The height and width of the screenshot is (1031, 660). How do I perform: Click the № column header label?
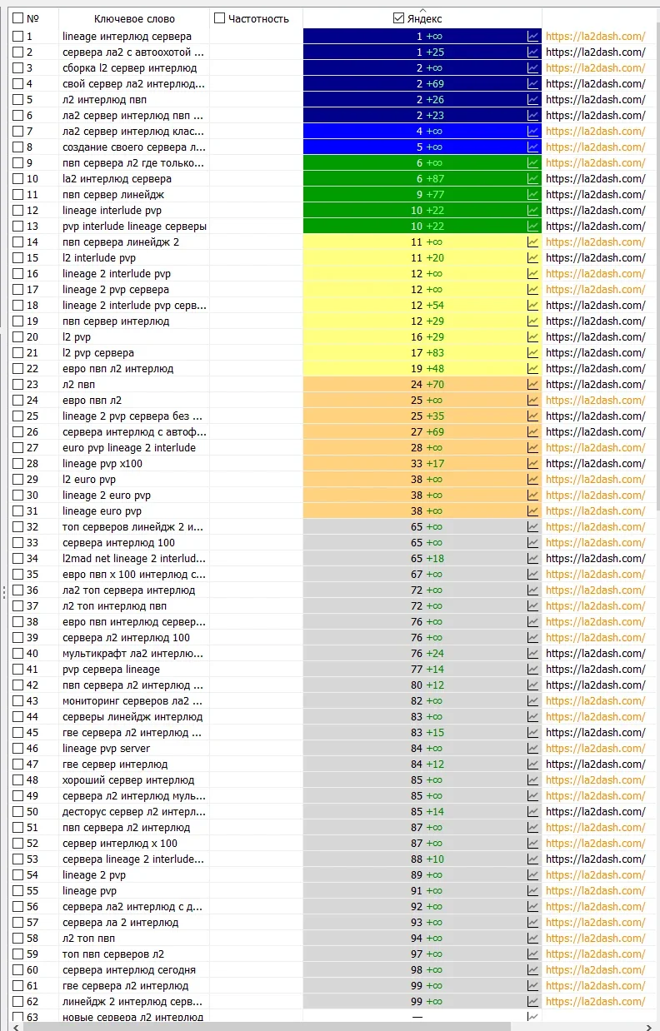tap(32, 18)
